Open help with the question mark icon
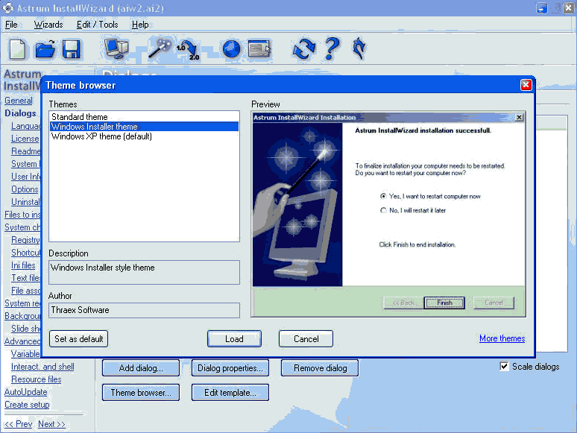577x433 pixels. (x=332, y=48)
